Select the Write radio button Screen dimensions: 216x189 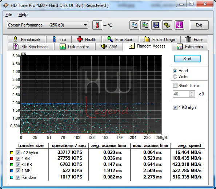tap(175, 77)
